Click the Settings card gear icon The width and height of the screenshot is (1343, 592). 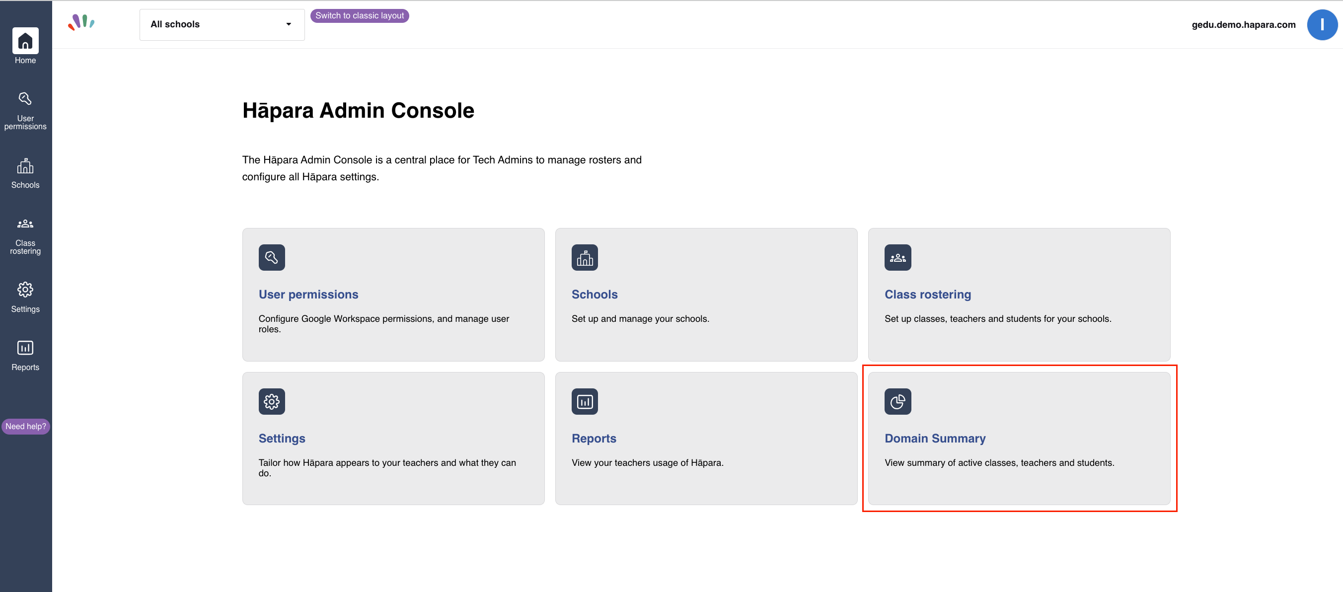tap(272, 401)
